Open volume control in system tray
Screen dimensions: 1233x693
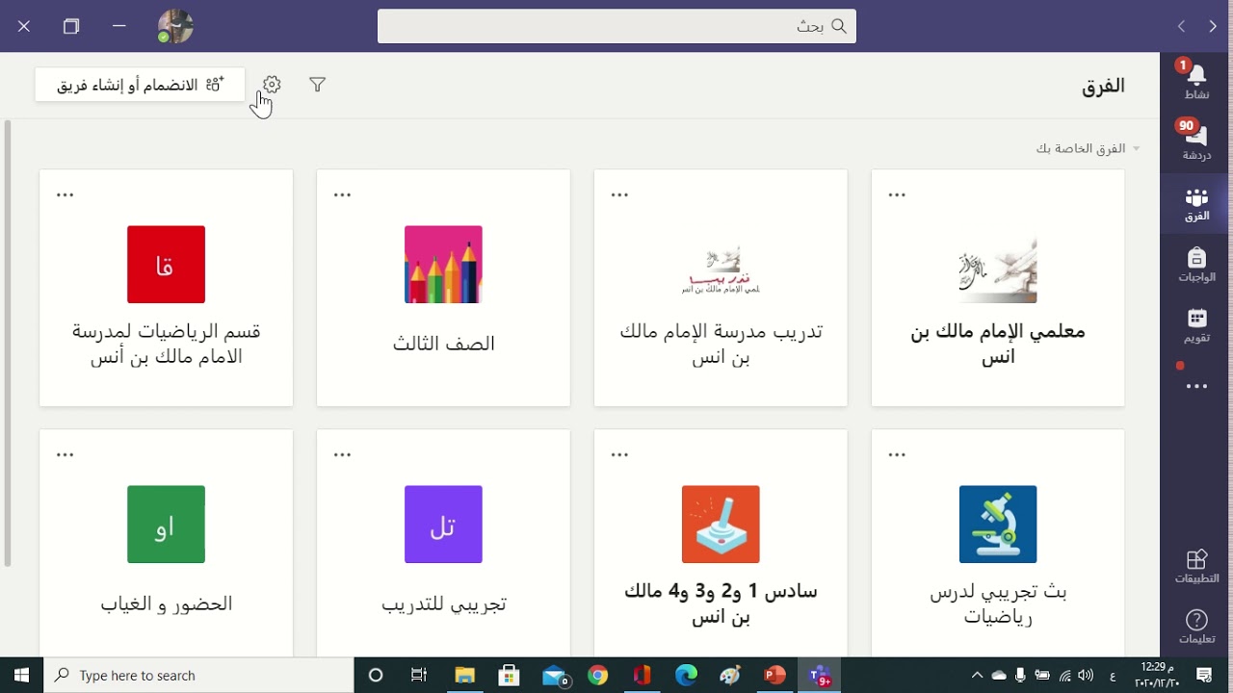(x=1087, y=676)
